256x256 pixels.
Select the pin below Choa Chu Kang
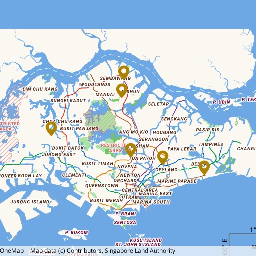(51, 129)
